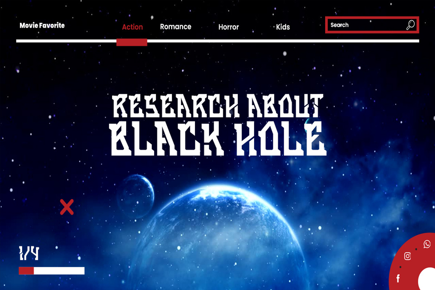Click the red X close icon
This screenshot has width=435, height=290.
pyautogui.click(x=67, y=207)
